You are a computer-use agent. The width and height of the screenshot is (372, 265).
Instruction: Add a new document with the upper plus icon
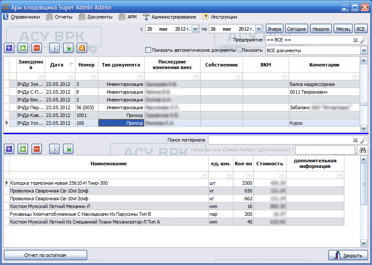(9, 47)
